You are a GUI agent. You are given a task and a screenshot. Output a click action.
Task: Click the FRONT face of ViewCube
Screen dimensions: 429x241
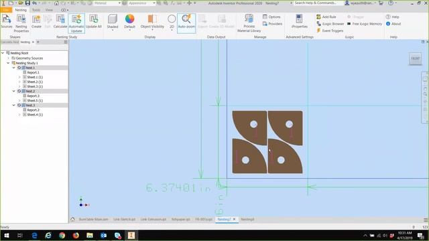click(415, 58)
